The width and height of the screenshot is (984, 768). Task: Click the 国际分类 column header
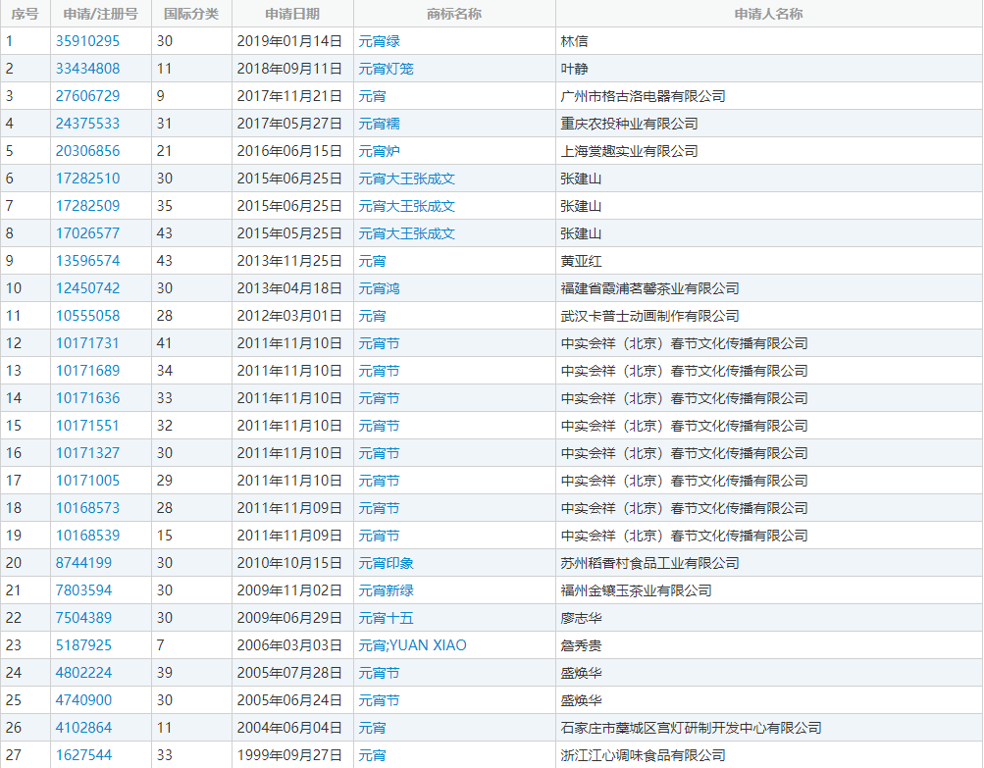191,14
